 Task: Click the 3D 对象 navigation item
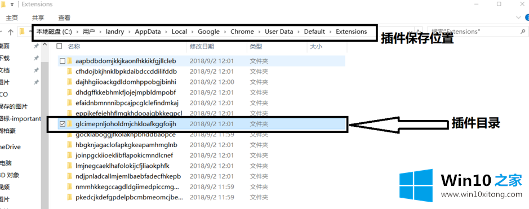click(10, 175)
